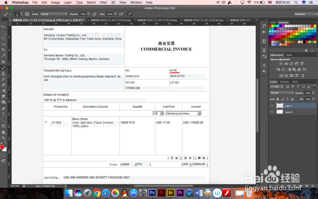Click the zoom percentage field in status bar
The width and height of the screenshot is (318, 199).
(15, 186)
